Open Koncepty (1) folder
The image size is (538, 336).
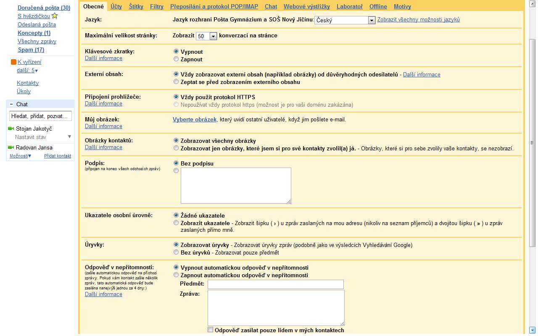[34, 33]
